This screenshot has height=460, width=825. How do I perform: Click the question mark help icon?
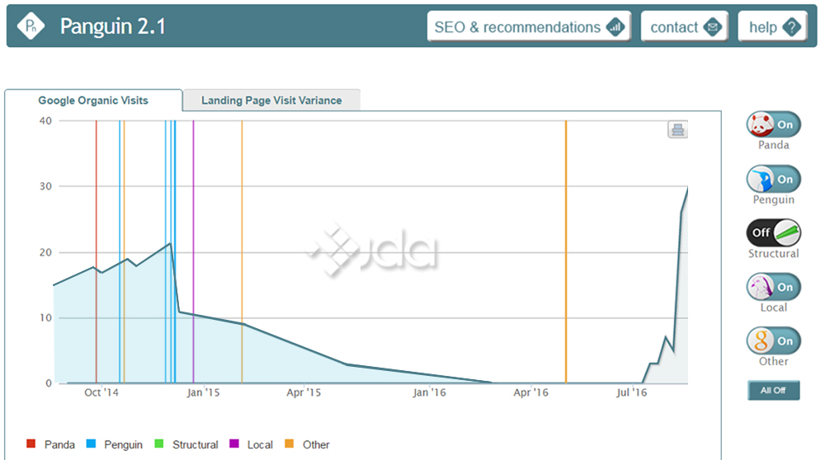click(x=792, y=27)
